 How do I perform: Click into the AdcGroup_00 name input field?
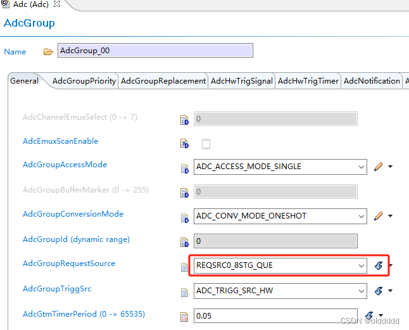[x=155, y=50]
